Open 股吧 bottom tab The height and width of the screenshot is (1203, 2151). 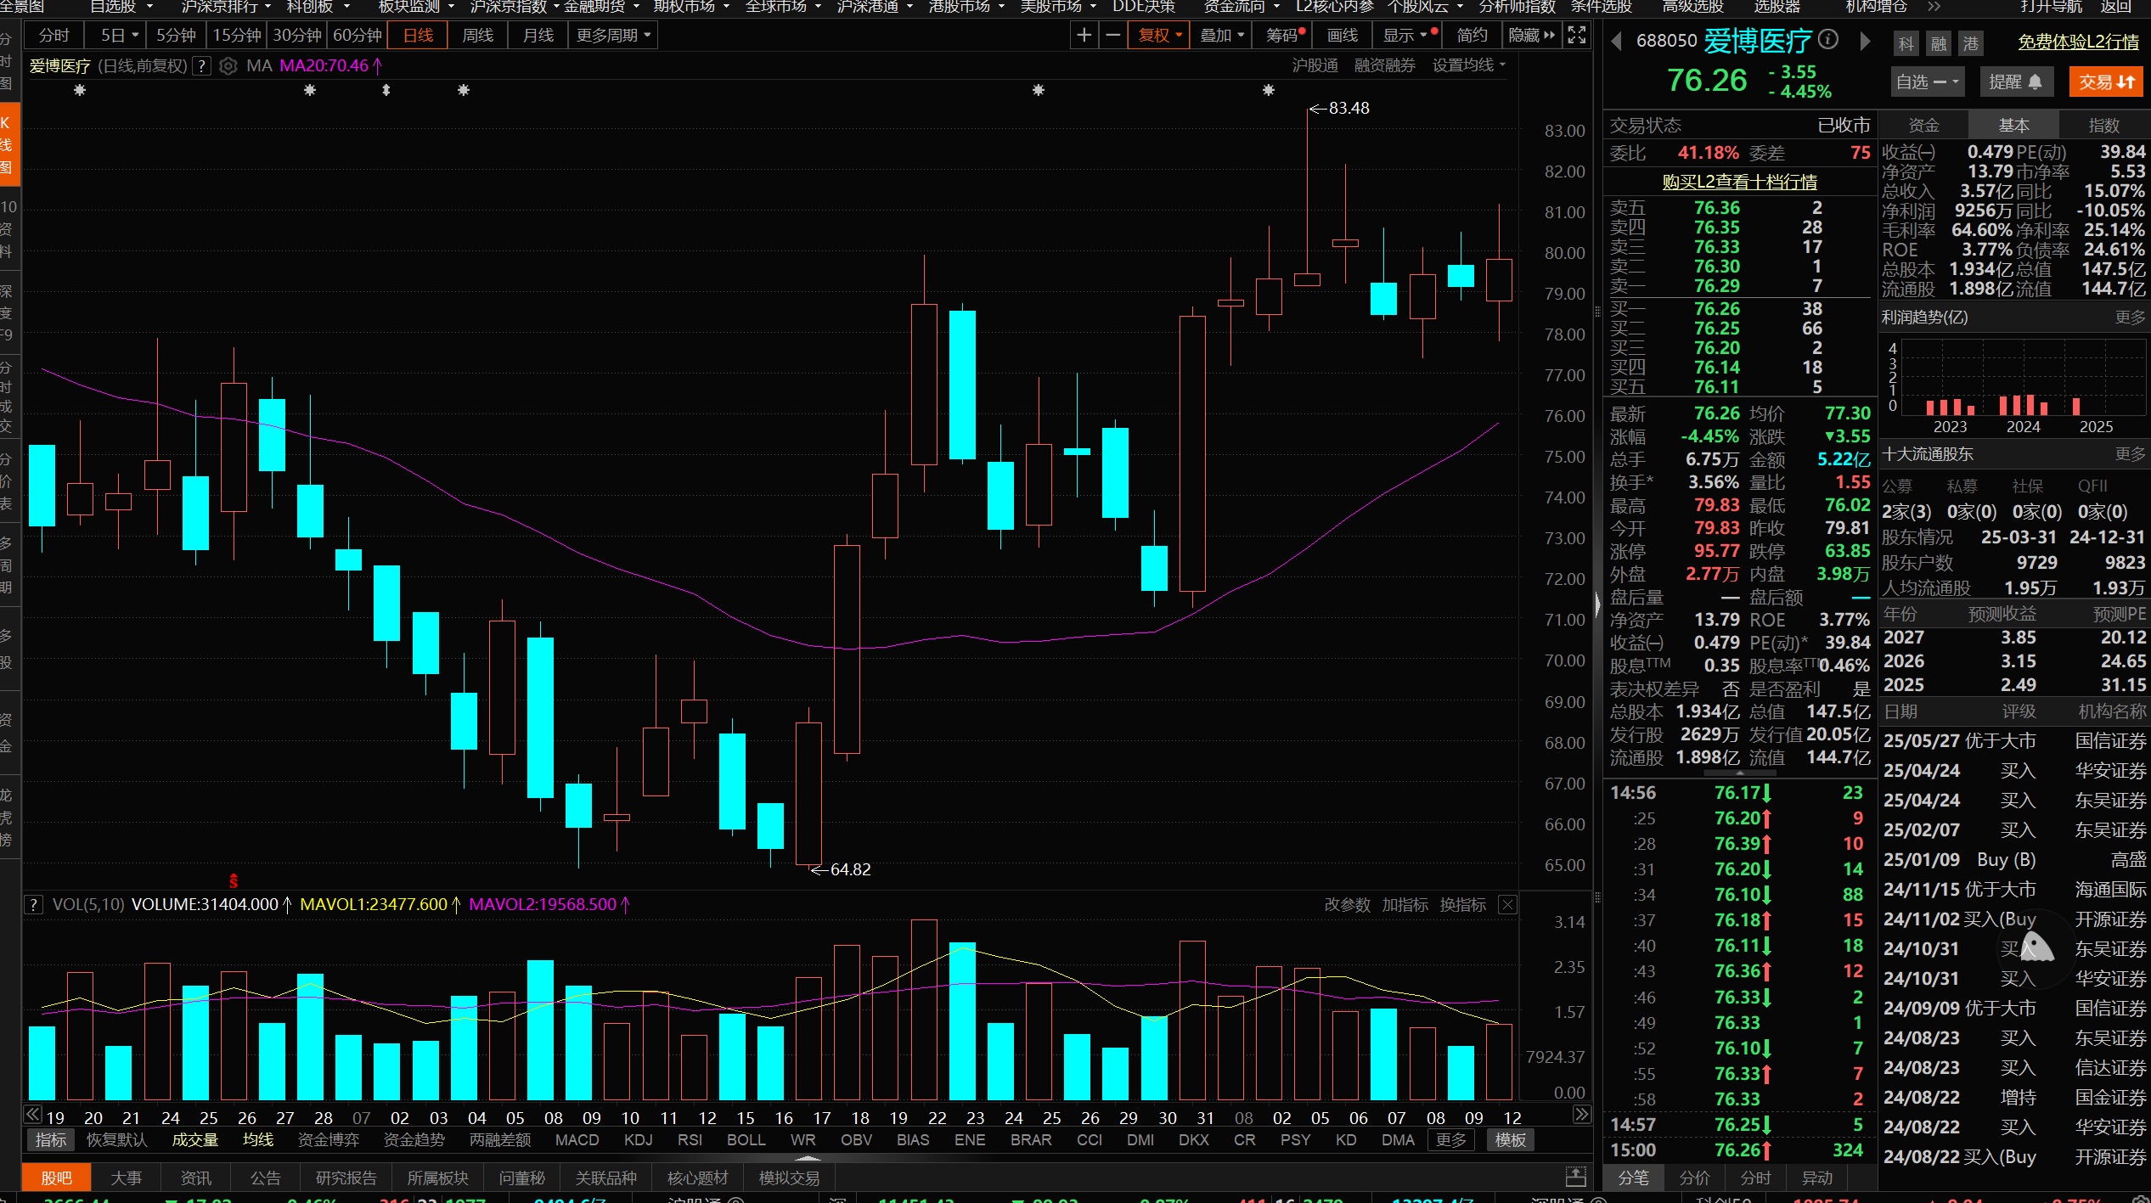pyautogui.click(x=56, y=1178)
